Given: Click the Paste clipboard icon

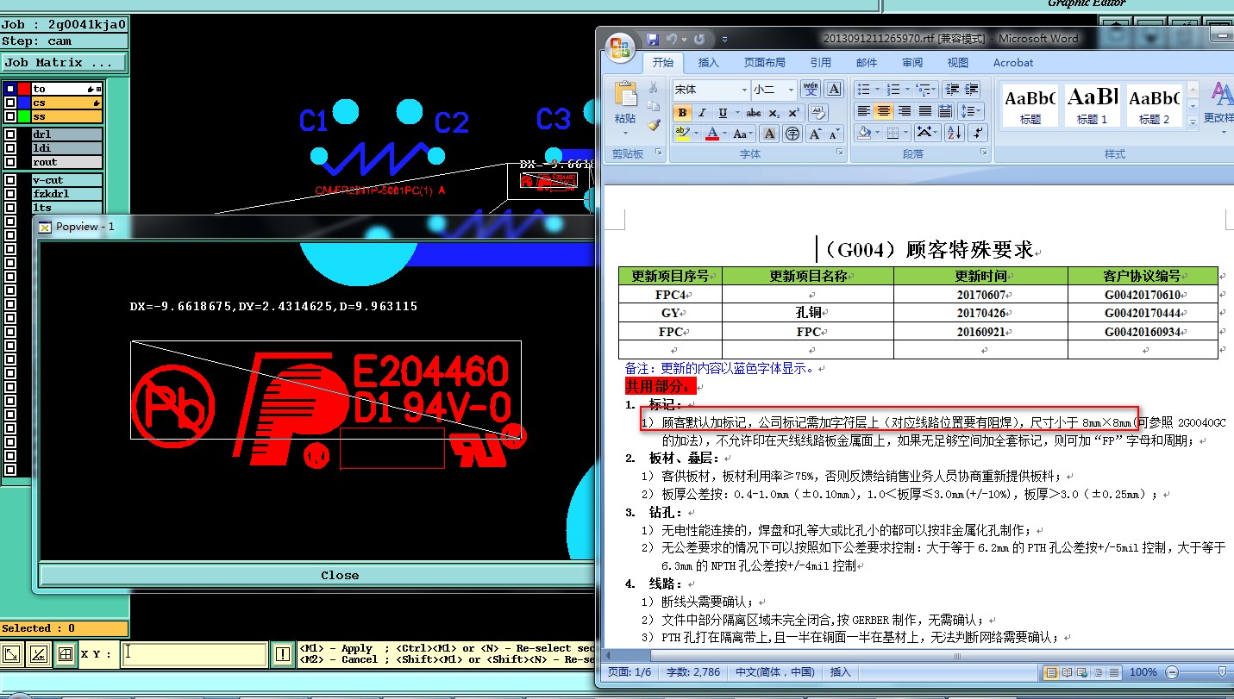Looking at the screenshot, I should [625, 93].
